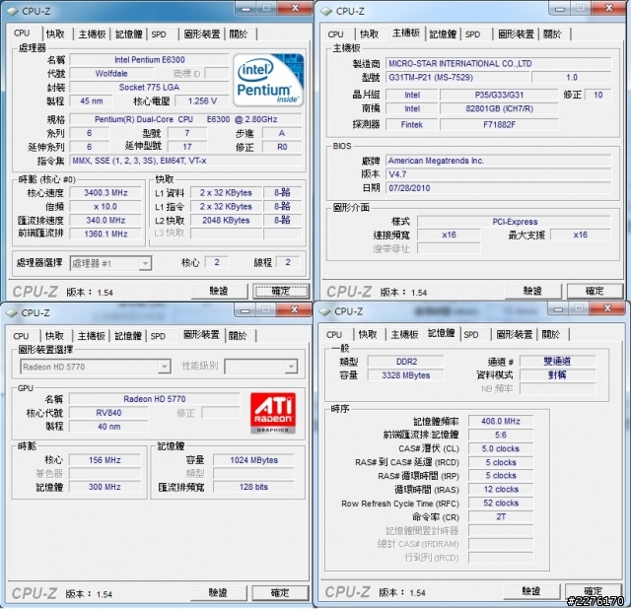Click CPU-Z app icon in graphics window title bar

coord(12,312)
